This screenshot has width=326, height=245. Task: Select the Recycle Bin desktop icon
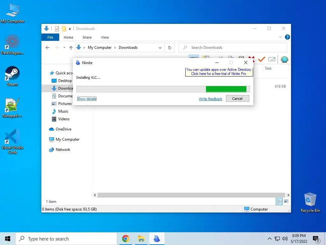310,203
